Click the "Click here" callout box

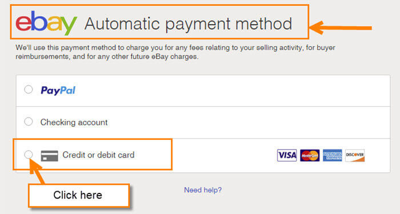point(79,195)
